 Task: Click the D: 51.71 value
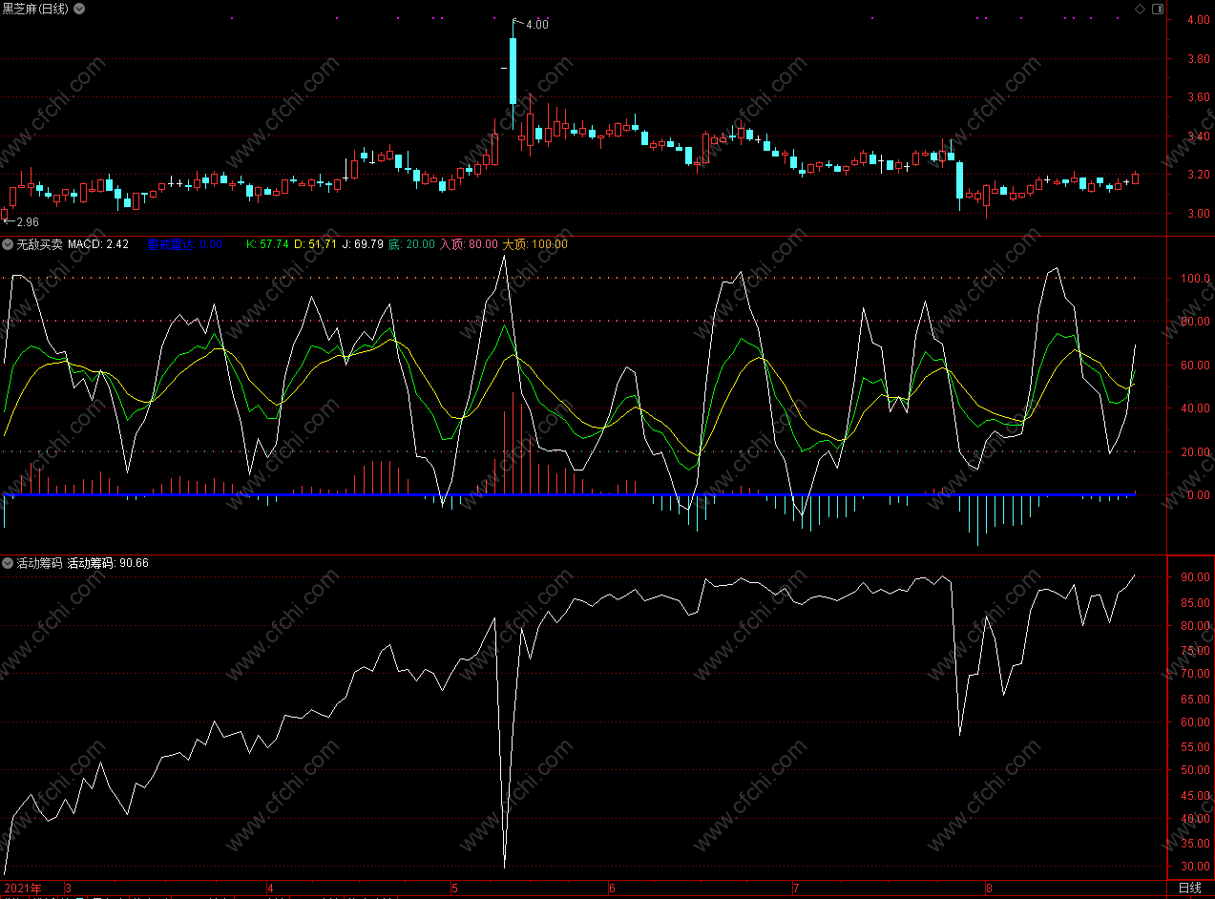coord(315,244)
